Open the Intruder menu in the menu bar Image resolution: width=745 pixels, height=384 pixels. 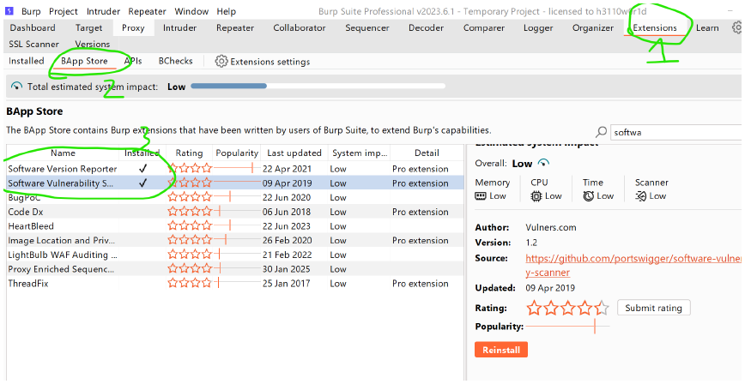103,11
